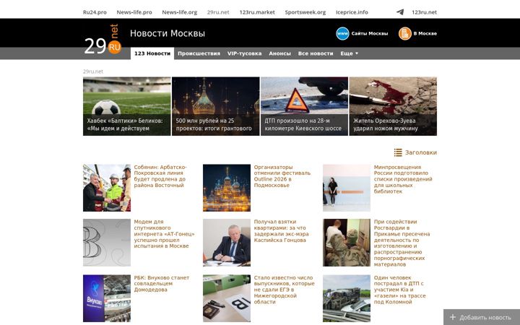Open the News-life.pro link
Screen dimensions: 520x325
(134, 12)
